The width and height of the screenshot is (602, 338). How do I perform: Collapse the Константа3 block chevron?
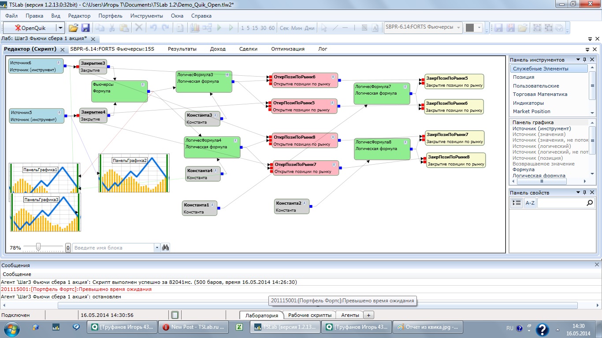click(x=216, y=115)
